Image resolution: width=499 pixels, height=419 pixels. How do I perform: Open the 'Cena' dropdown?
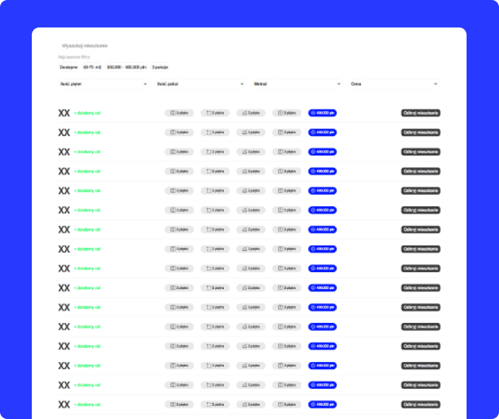(x=394, y=84)
